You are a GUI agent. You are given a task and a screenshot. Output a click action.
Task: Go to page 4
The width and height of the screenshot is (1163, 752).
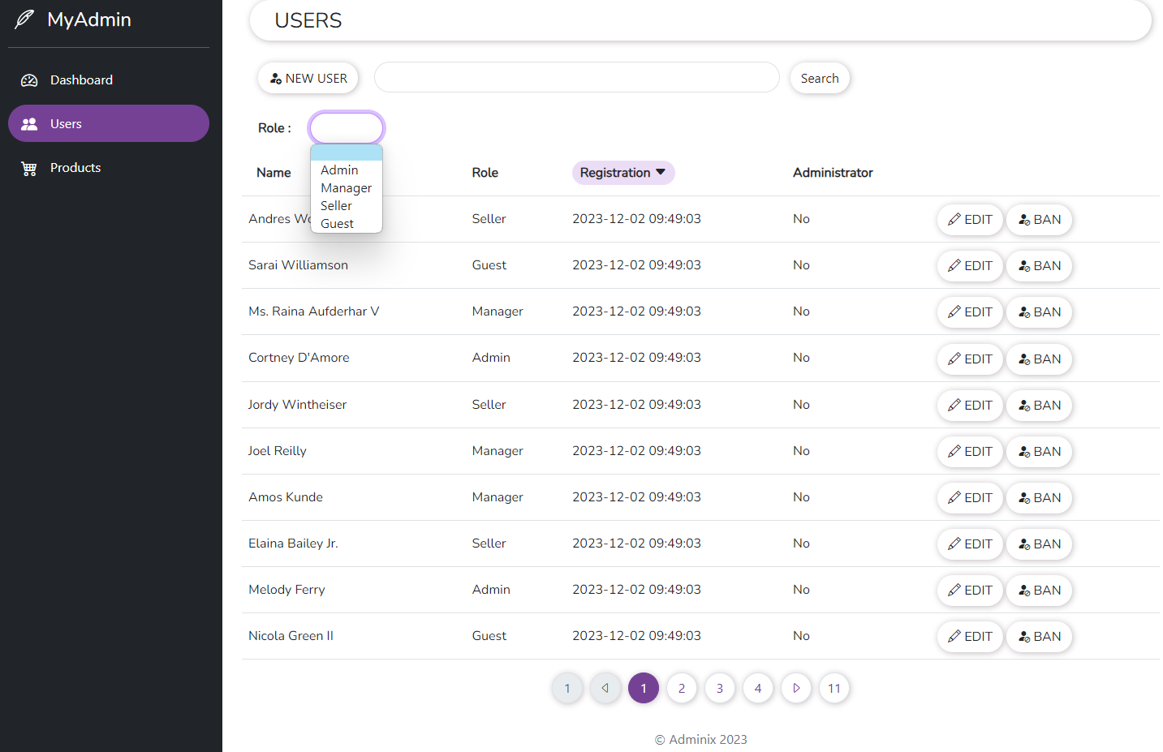[758, 689]
